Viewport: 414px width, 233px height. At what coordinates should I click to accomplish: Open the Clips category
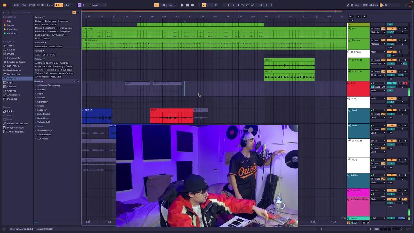click(10, 83)
